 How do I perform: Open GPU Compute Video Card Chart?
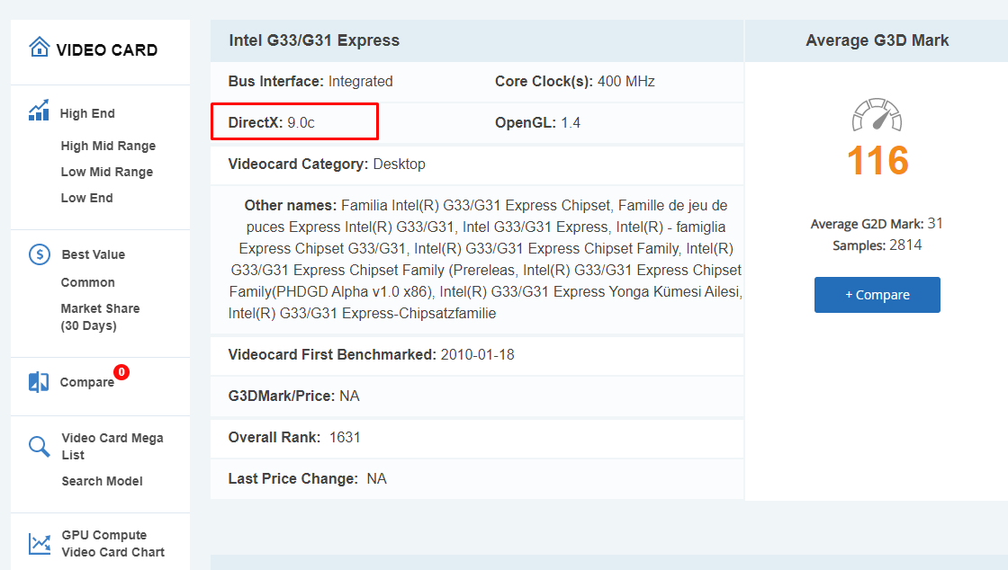point(113,544)
